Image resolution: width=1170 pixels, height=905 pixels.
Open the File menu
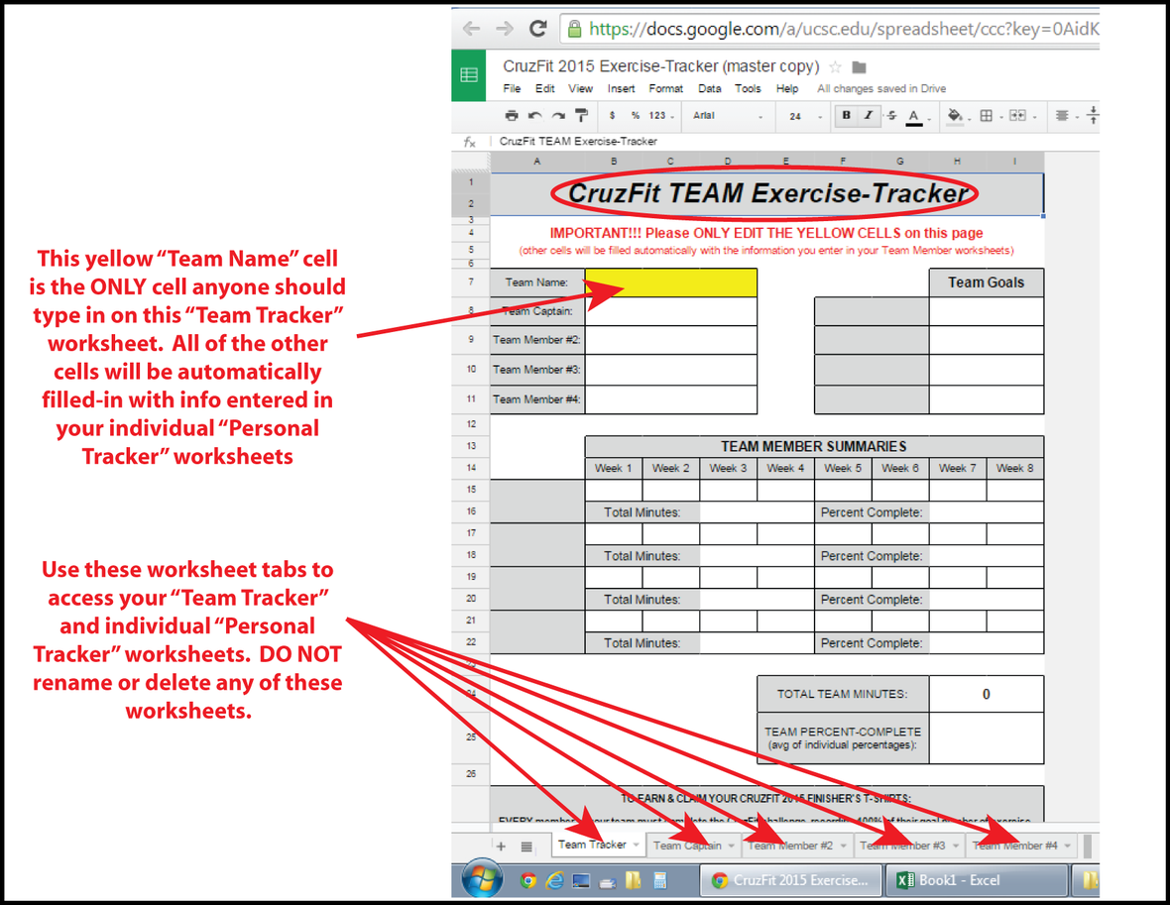(512, 89)
